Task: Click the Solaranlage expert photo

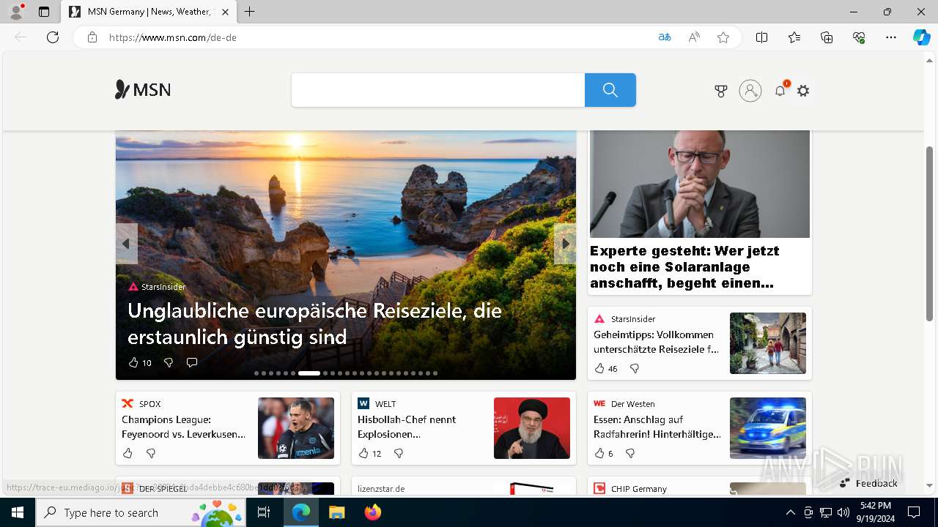Action: pyautogui.click(x=700, y=184)
